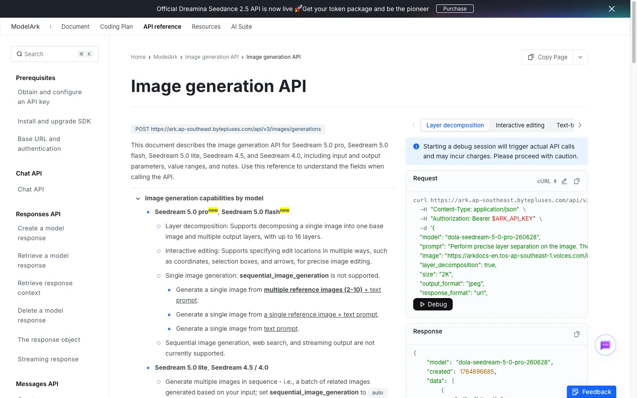Click the info icon in the debug warning

tap(416, 146)
